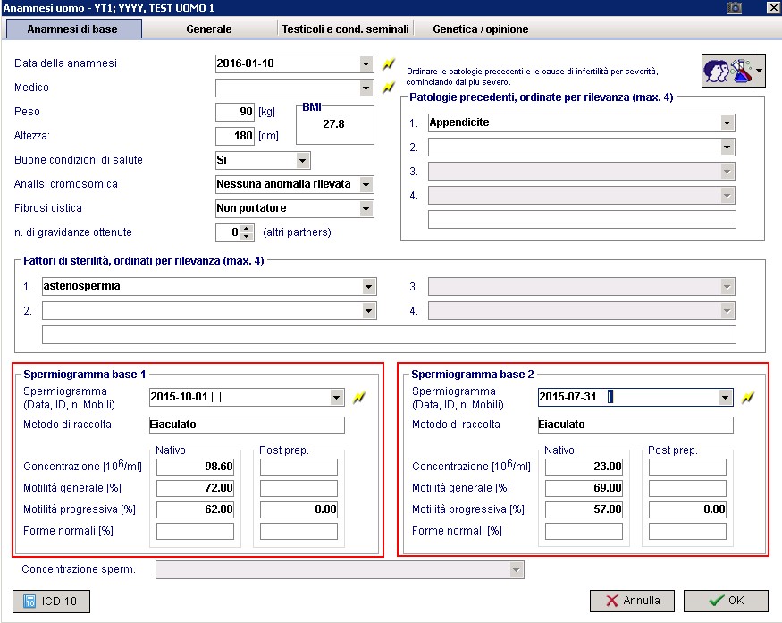The width and height of the screenshot is (782, 623).
Task: Click the Annulla button
Action: 632,601
